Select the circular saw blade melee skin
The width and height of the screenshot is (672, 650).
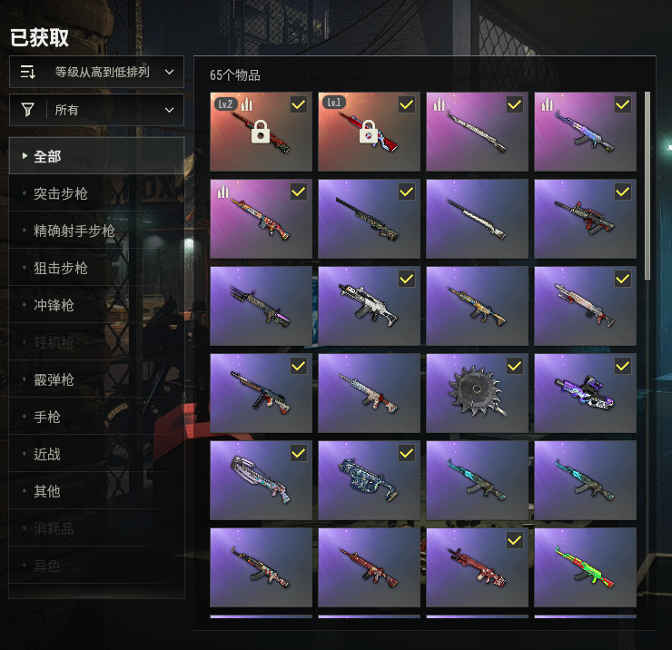point(477,393)
